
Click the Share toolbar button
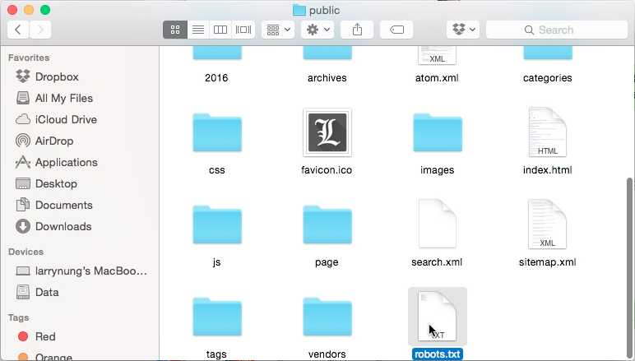pyautogui.click(x=357, y=30)
